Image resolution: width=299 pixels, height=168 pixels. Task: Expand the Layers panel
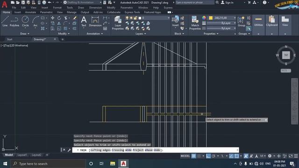[x=141, y=34]
